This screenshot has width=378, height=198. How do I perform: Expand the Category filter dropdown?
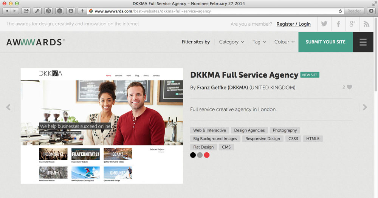point(231,42)
